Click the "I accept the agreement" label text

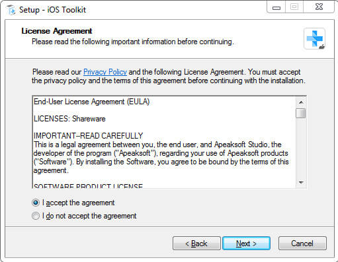click(x=79, y=203)
